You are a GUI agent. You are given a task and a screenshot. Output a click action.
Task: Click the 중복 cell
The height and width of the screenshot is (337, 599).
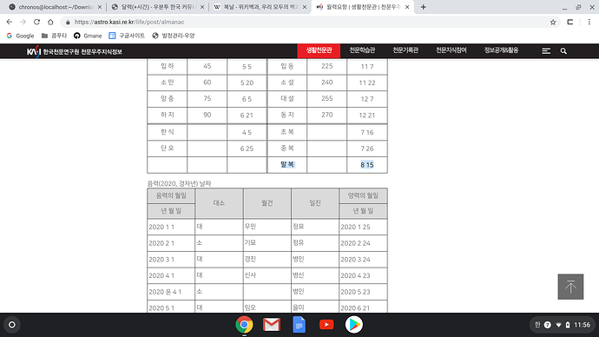tap(287, 149)
